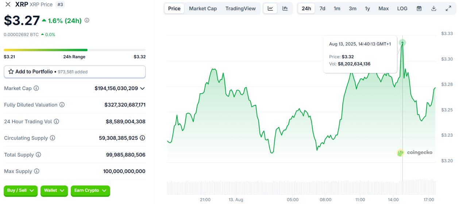This screenshot has height=204, width=467.
Task: Switch to the TradingView tab
Action: click(240, 8)
